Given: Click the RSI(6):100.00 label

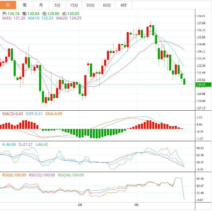Looking at the screenshot, I should [x=14, y=175].
